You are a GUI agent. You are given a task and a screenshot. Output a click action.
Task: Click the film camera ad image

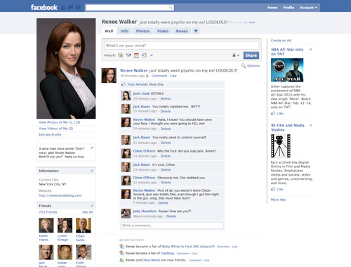(281, 145)
